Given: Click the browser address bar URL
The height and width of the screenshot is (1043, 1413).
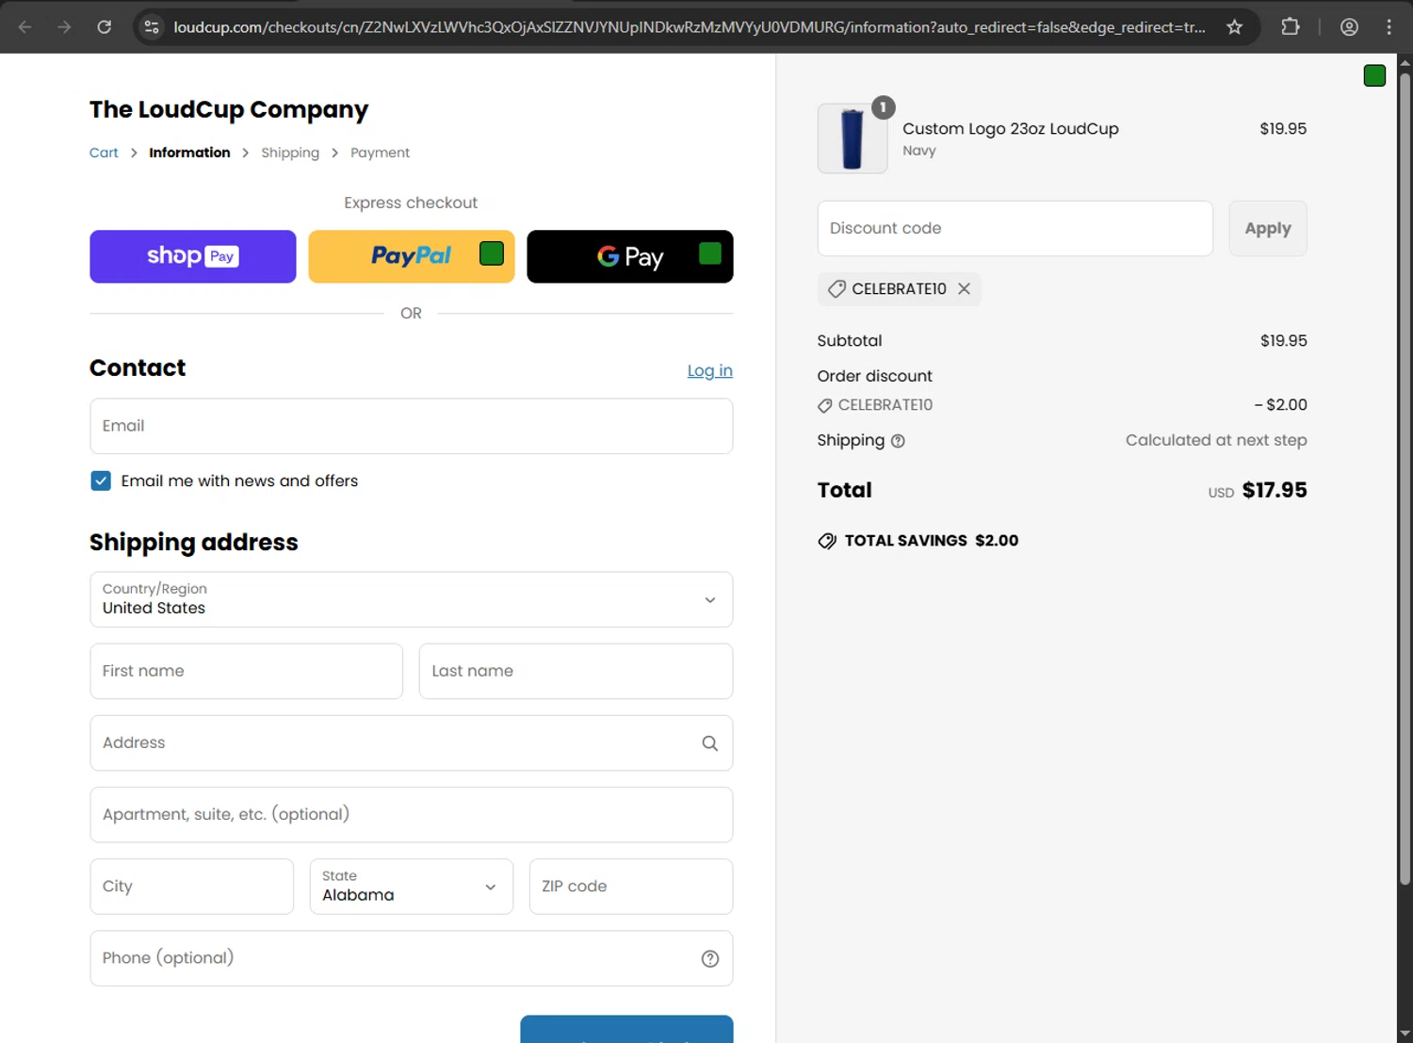Looking at the screenshot, I should pyautogui.click(x=689, y=27).
